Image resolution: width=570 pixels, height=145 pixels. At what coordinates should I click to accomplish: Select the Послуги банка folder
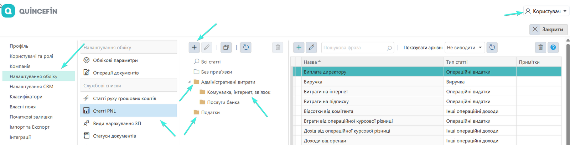click(x=223, y=102)
